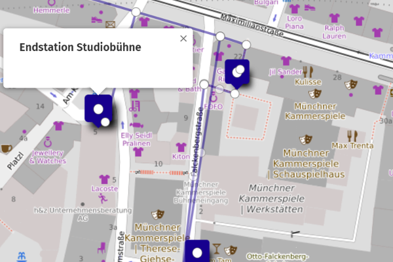Click the running figure sports icon below Lacoste
The image size is (393, 262).
tap(103, 198)
